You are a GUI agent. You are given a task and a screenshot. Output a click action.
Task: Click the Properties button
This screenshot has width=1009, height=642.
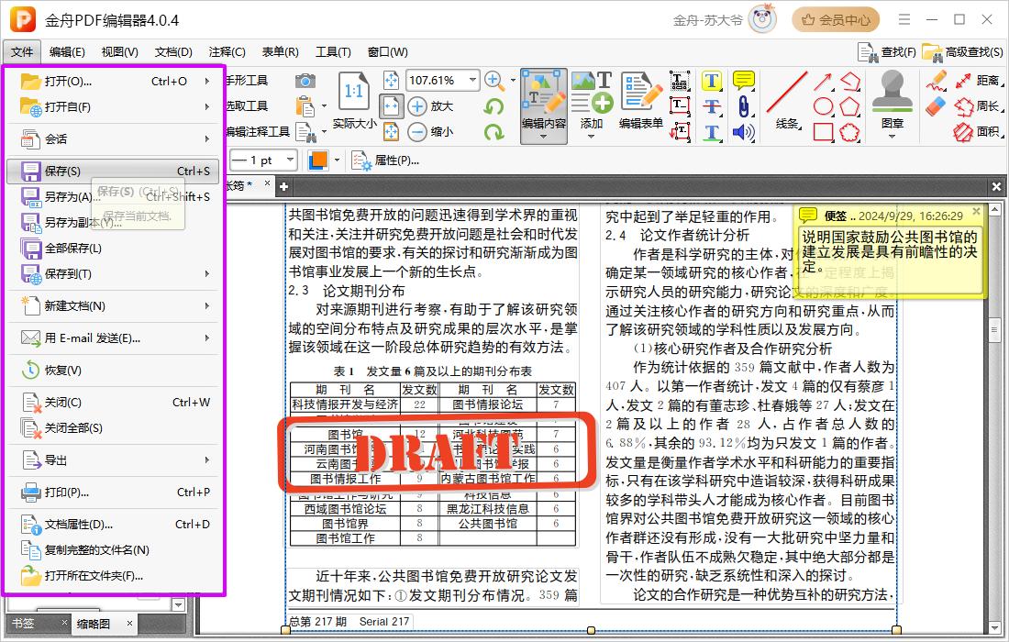pyautogui.click(x=388, y=160)
